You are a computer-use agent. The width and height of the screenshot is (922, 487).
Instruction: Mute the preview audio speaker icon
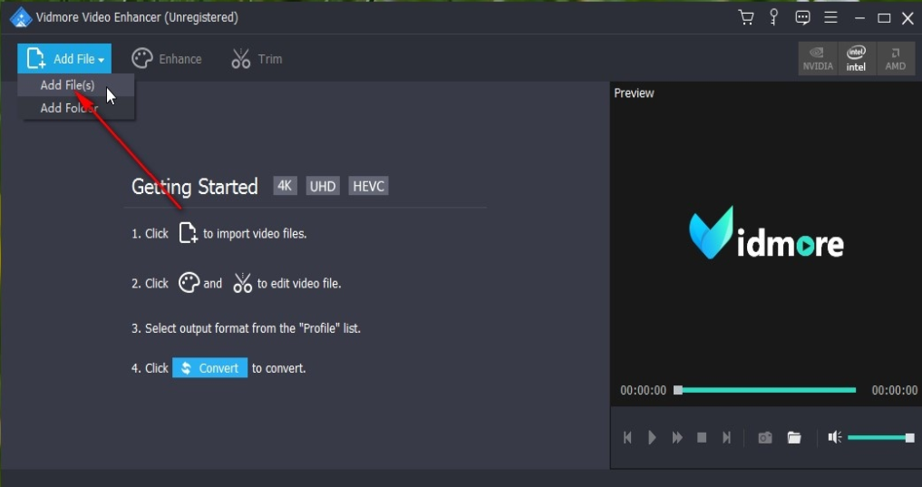(x=835, y=437)
